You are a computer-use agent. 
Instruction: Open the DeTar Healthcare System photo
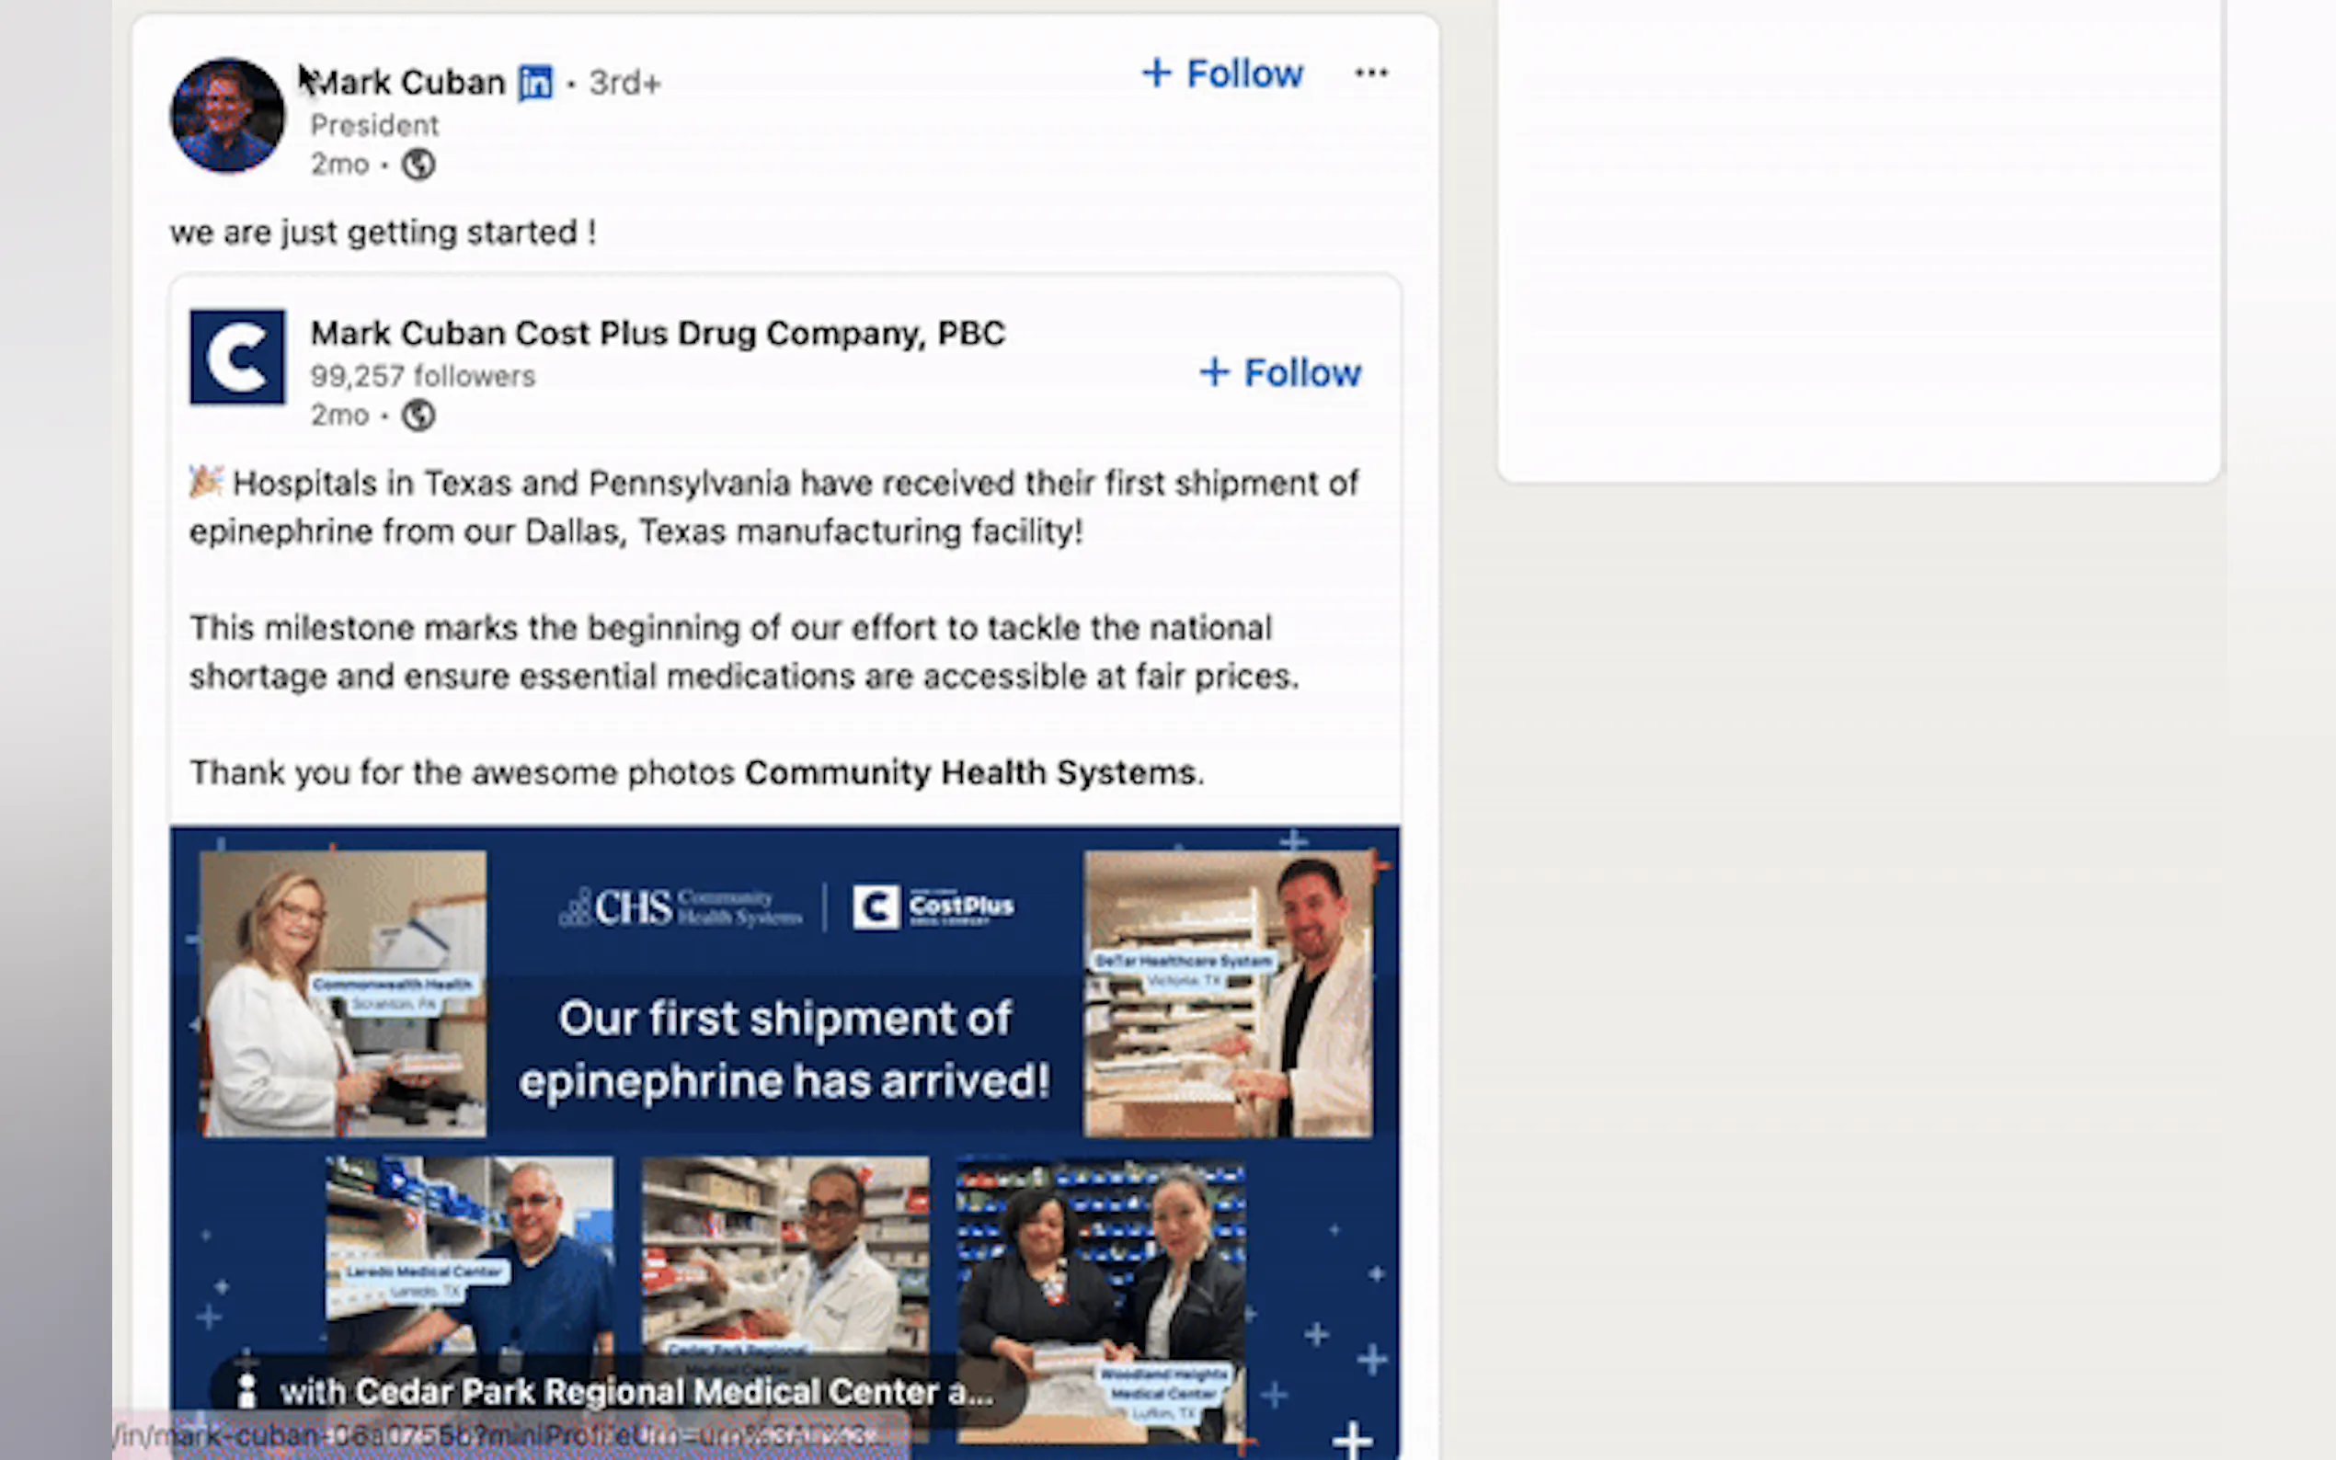coord(1228,994)
